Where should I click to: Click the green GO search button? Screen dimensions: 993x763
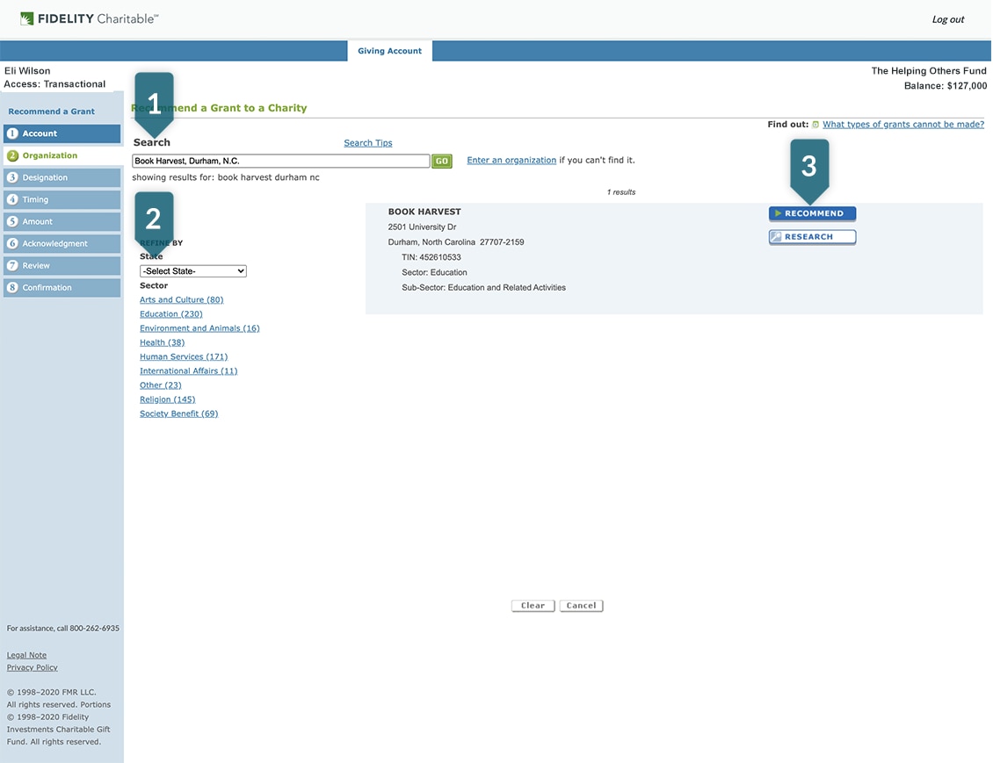click(x=441, y=162)
